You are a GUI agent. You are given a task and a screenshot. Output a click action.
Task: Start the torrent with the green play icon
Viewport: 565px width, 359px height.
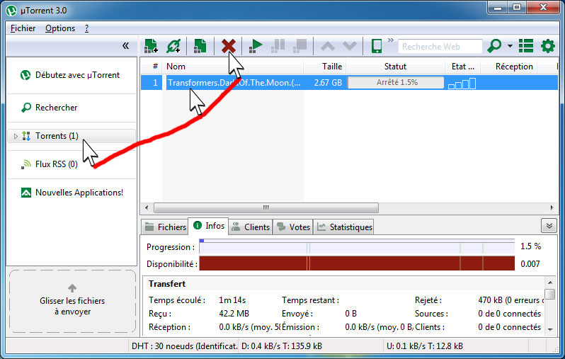pyautogui.click(x=256, y=46)
